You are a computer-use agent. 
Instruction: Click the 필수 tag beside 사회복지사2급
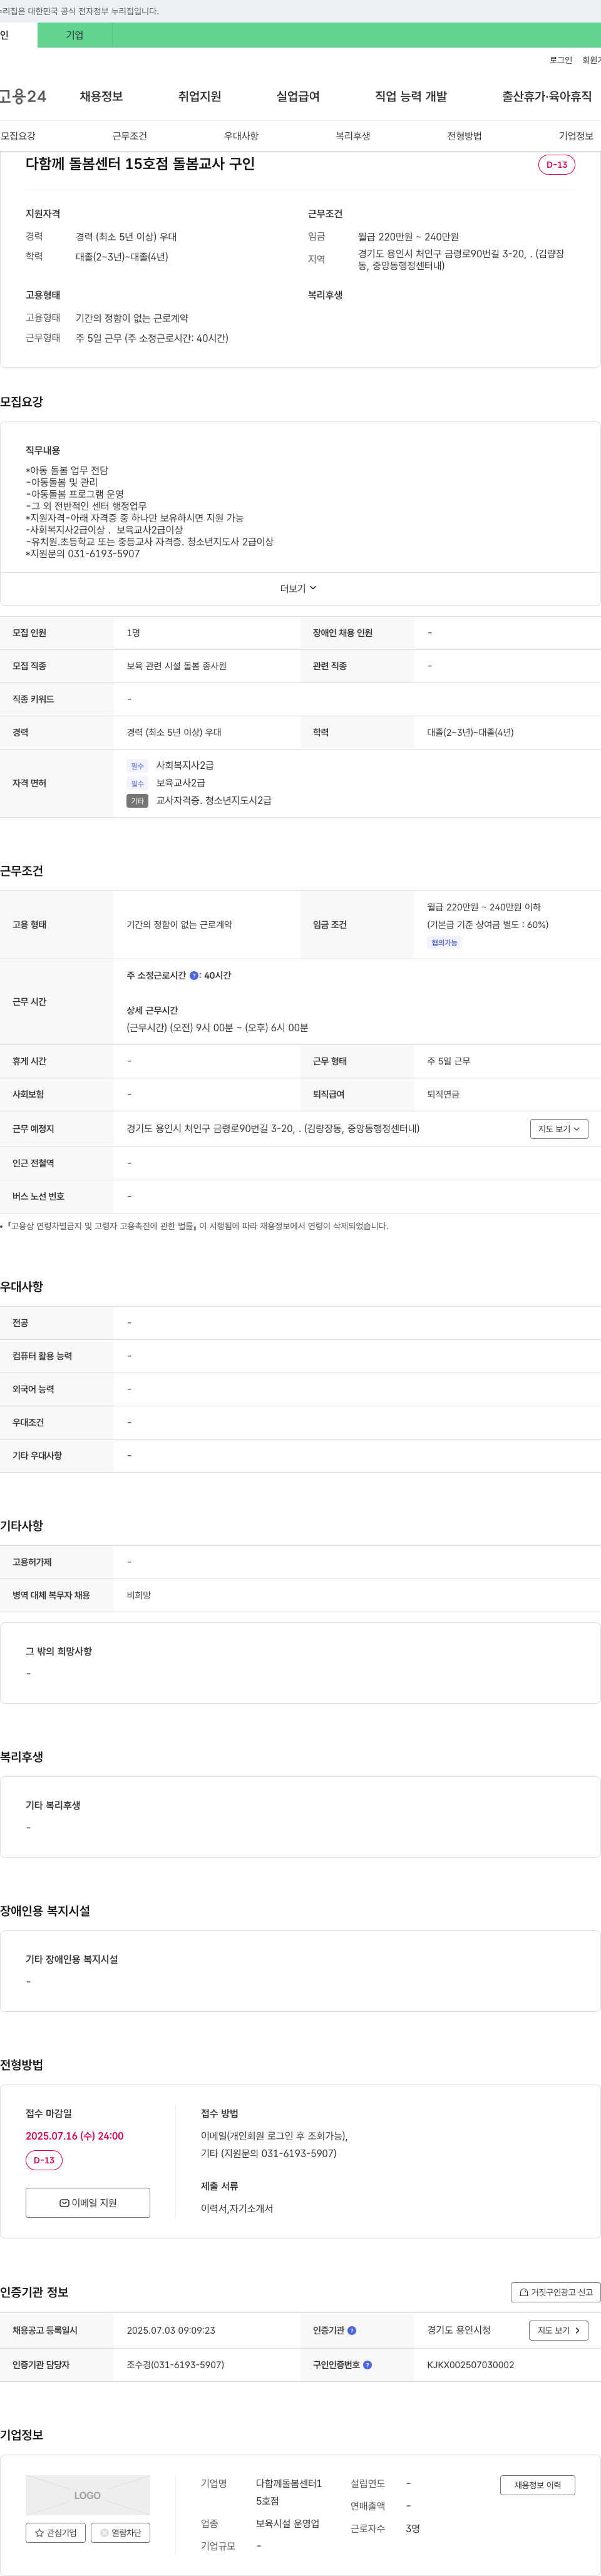(137, 766)
